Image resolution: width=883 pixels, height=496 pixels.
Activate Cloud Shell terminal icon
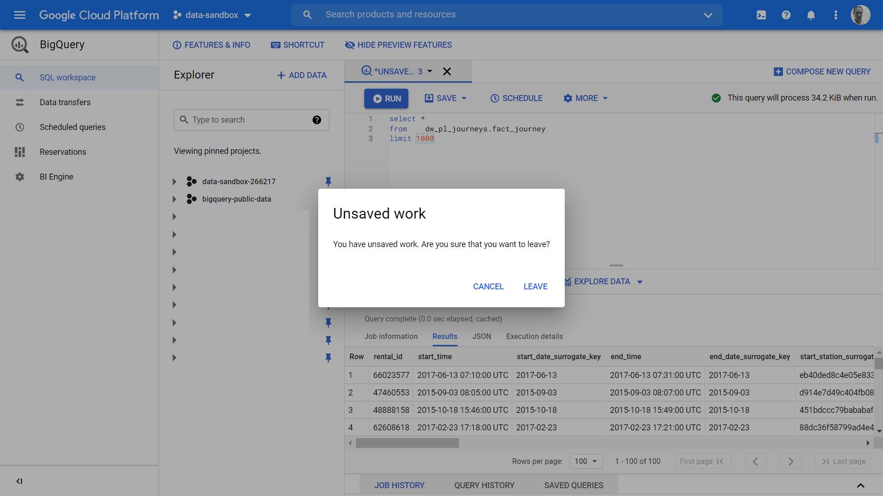click(x=761, y=15)
